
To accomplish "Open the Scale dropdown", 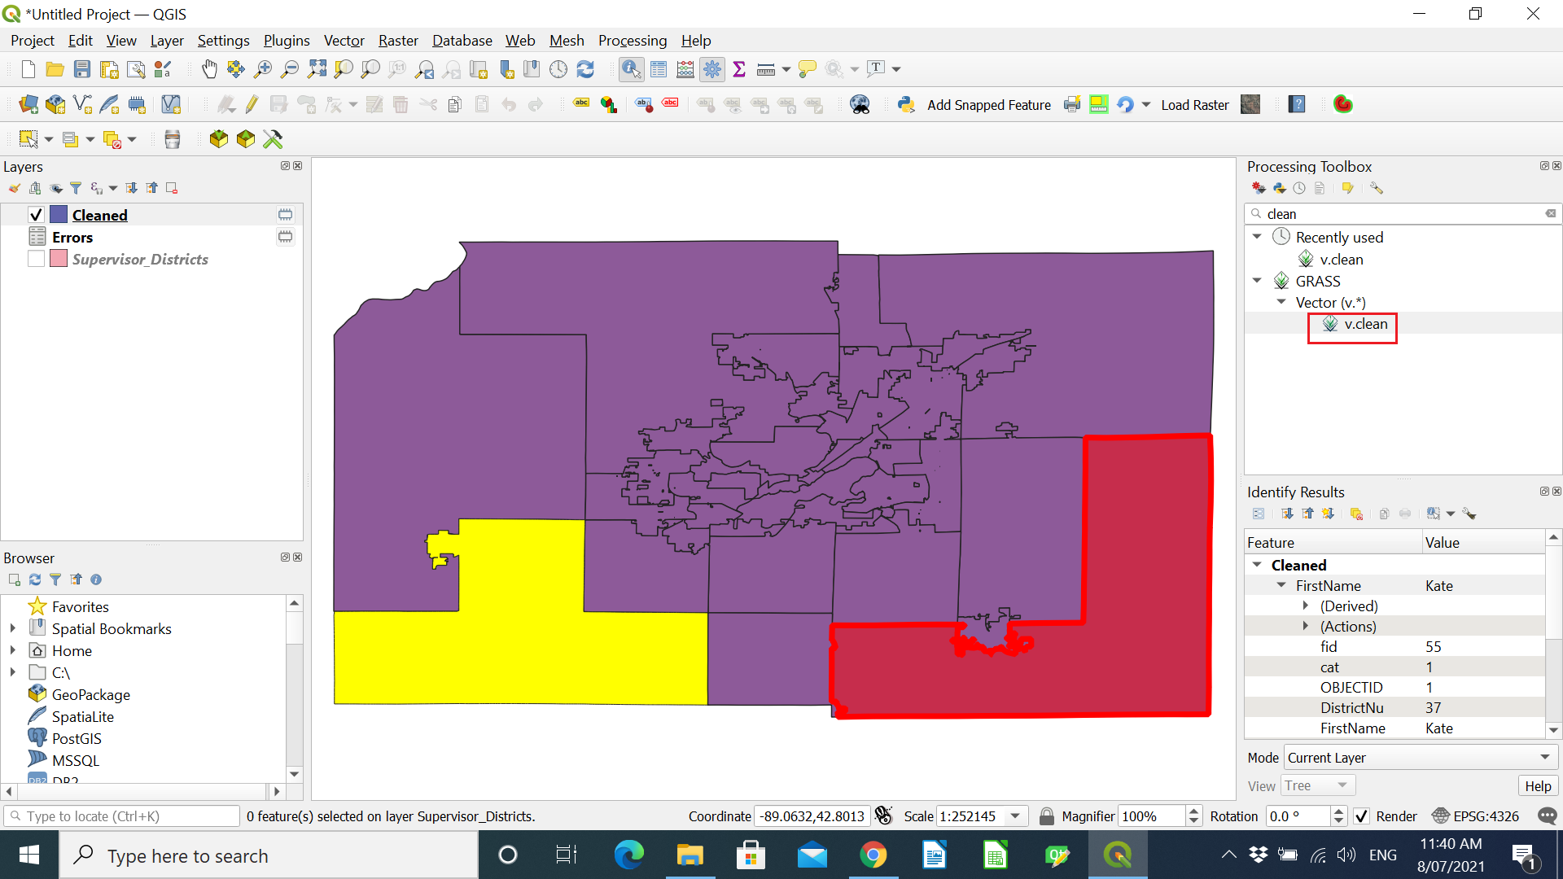I will 1015,816.
